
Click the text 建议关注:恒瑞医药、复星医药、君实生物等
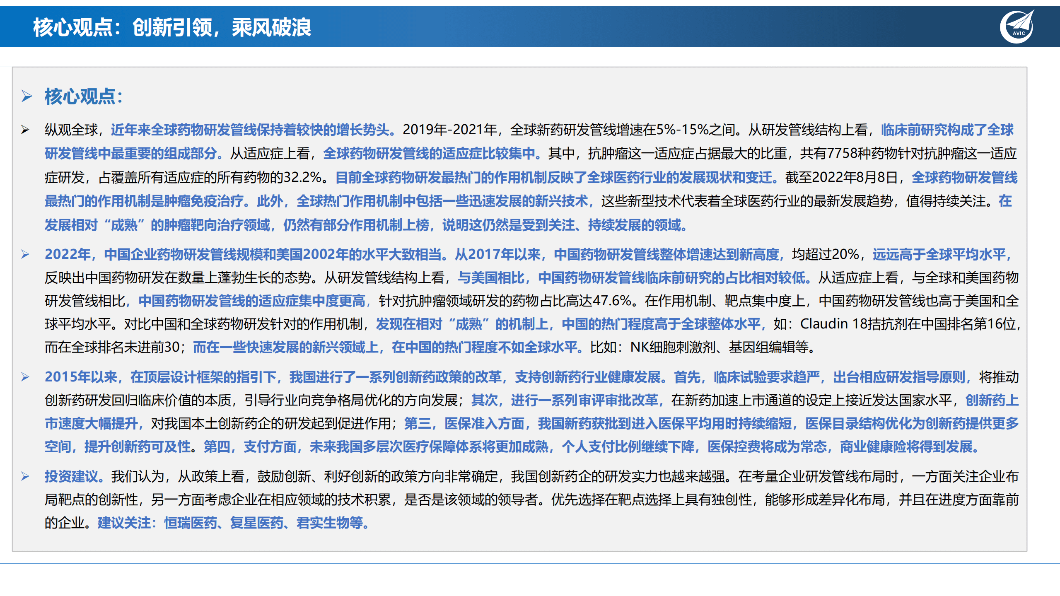click(x=232, y=523)
